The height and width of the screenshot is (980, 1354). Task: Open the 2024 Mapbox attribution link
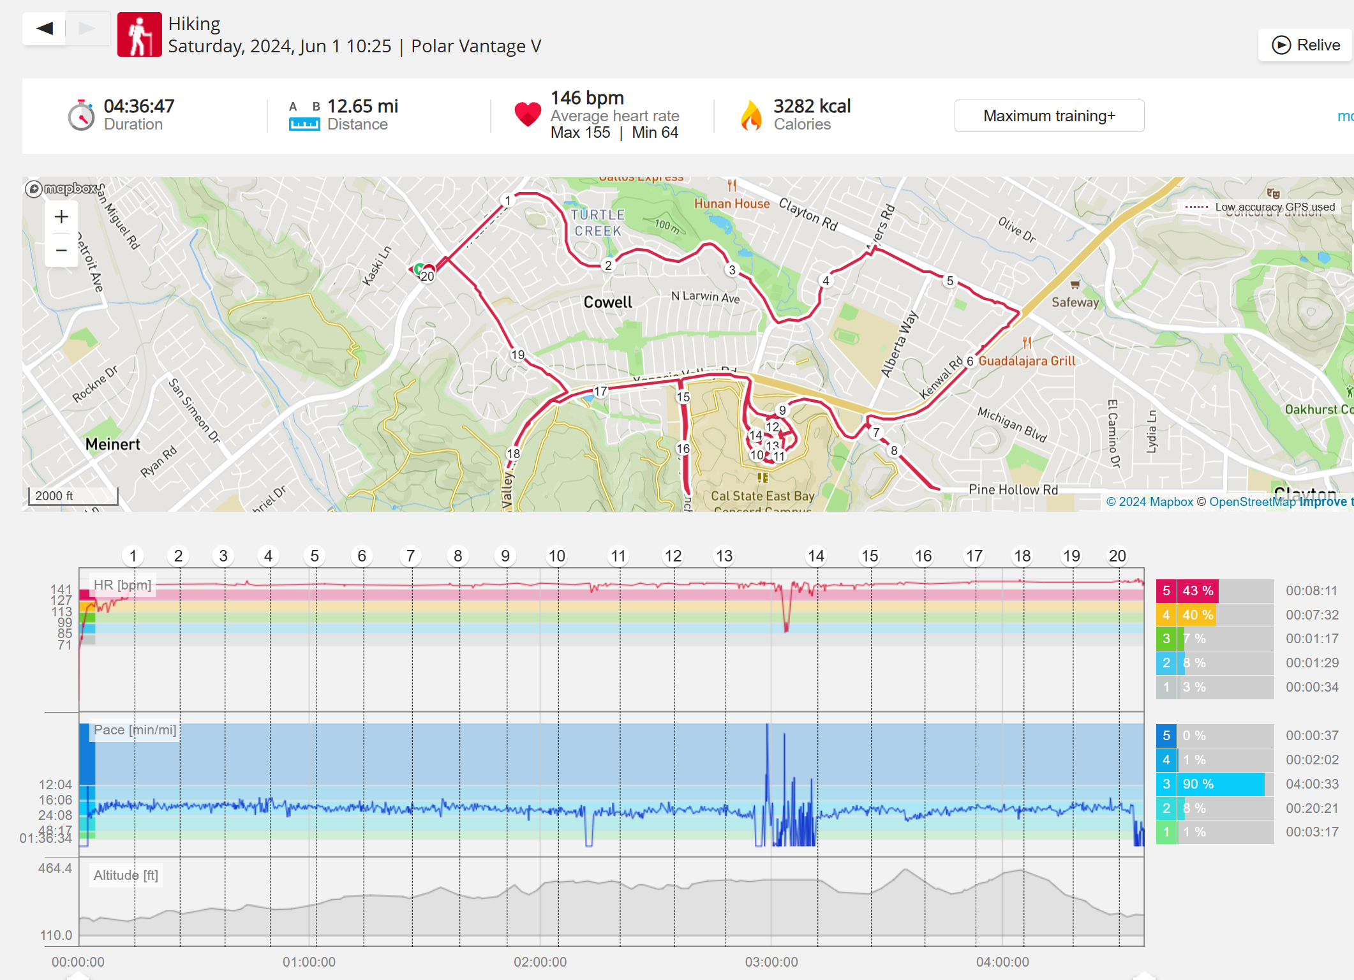[x=1149, y=502]
